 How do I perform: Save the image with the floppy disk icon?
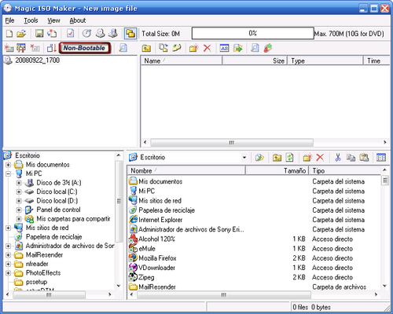(x=39, y=34)
